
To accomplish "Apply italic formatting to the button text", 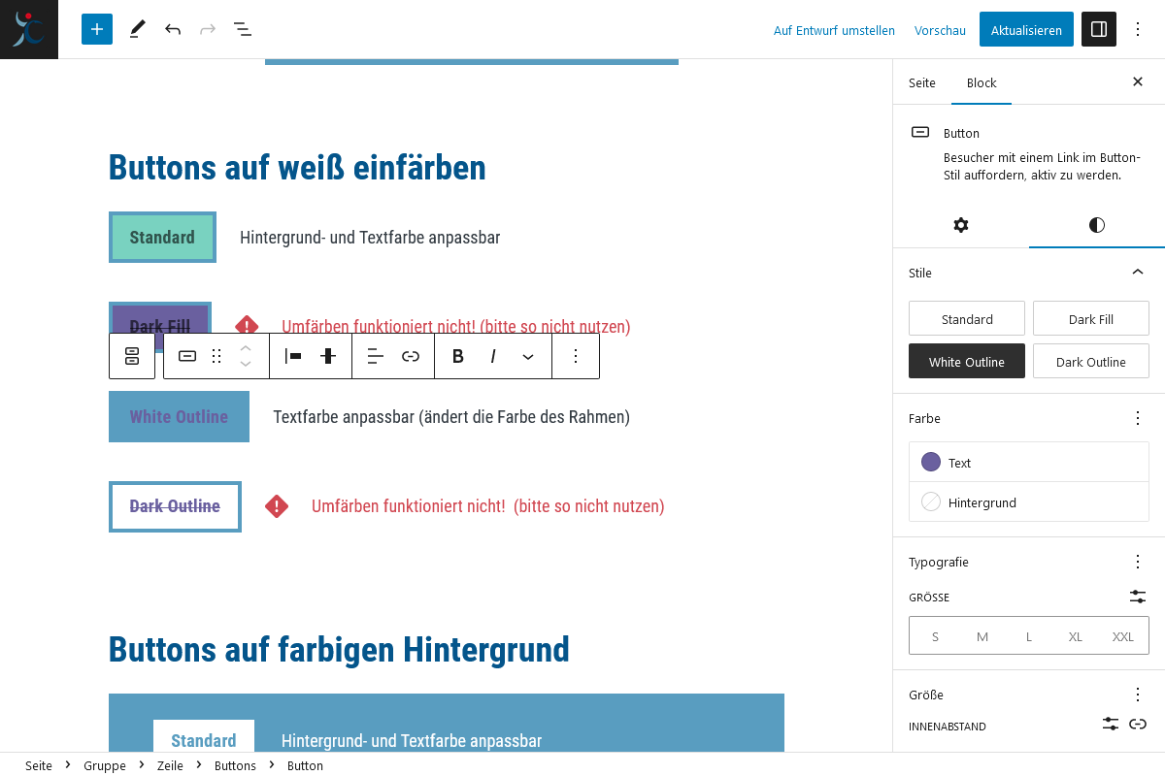I will [x=493, y=356].
